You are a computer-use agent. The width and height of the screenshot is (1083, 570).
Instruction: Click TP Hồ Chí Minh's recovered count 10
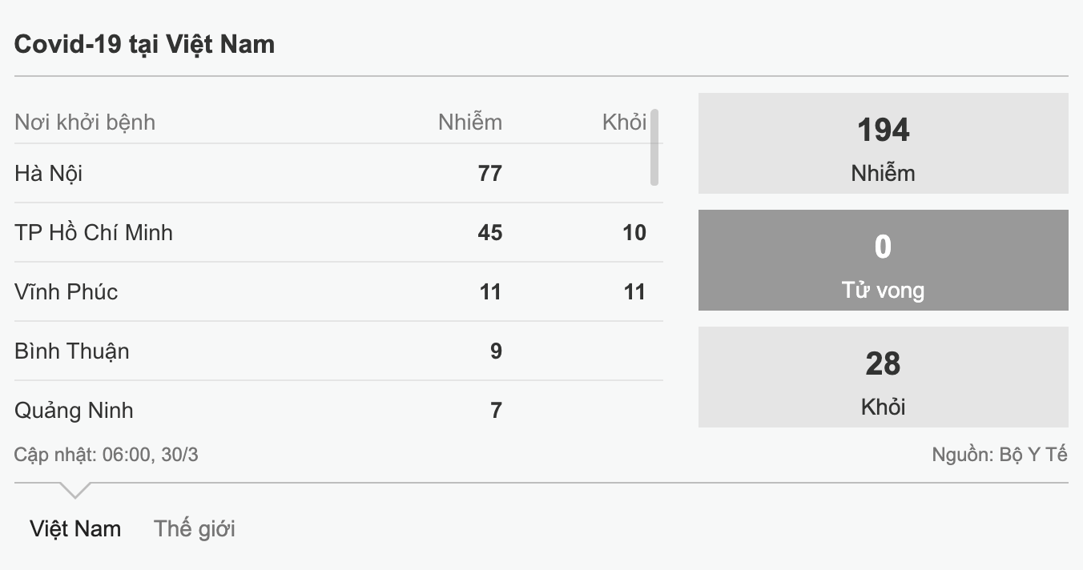click(634, 232)
